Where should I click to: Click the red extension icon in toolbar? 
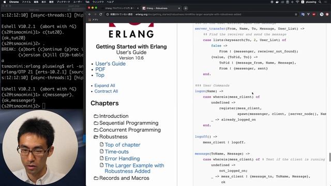tap(314, 14)
